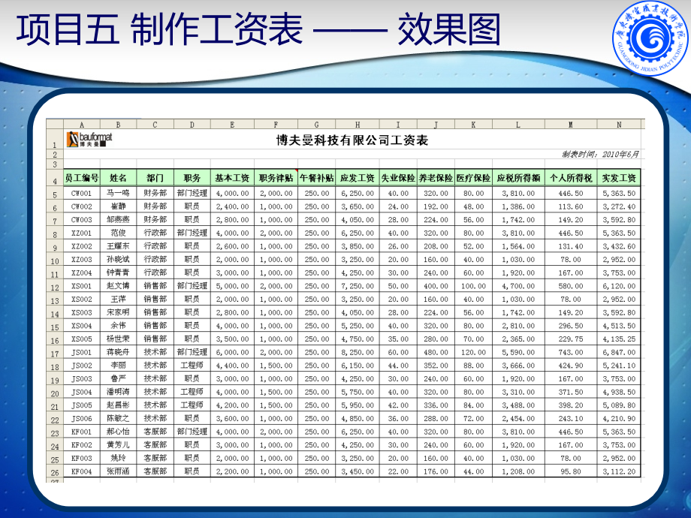Click the name cell 杨世荣
Image resolution: width=691 pixels, height=518 pixels.
(x=118, y=339)
